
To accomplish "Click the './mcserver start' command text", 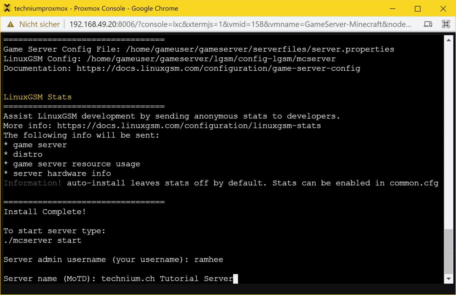I will point(42,241).
